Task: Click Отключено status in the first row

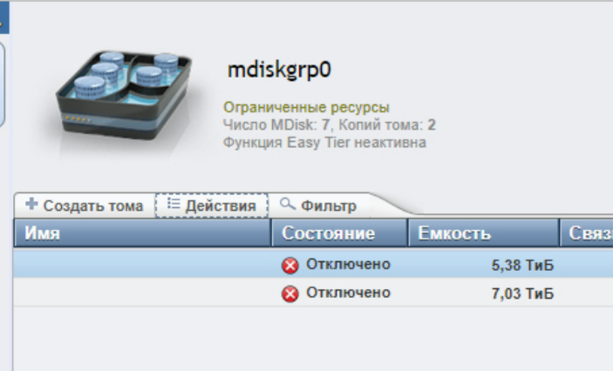Action: pyautogui.click(x=348, y=265)
